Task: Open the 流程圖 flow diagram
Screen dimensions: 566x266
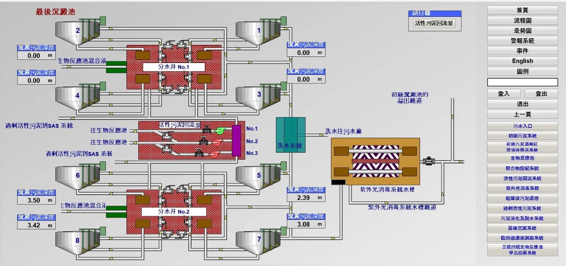Action: click(522, 21)
